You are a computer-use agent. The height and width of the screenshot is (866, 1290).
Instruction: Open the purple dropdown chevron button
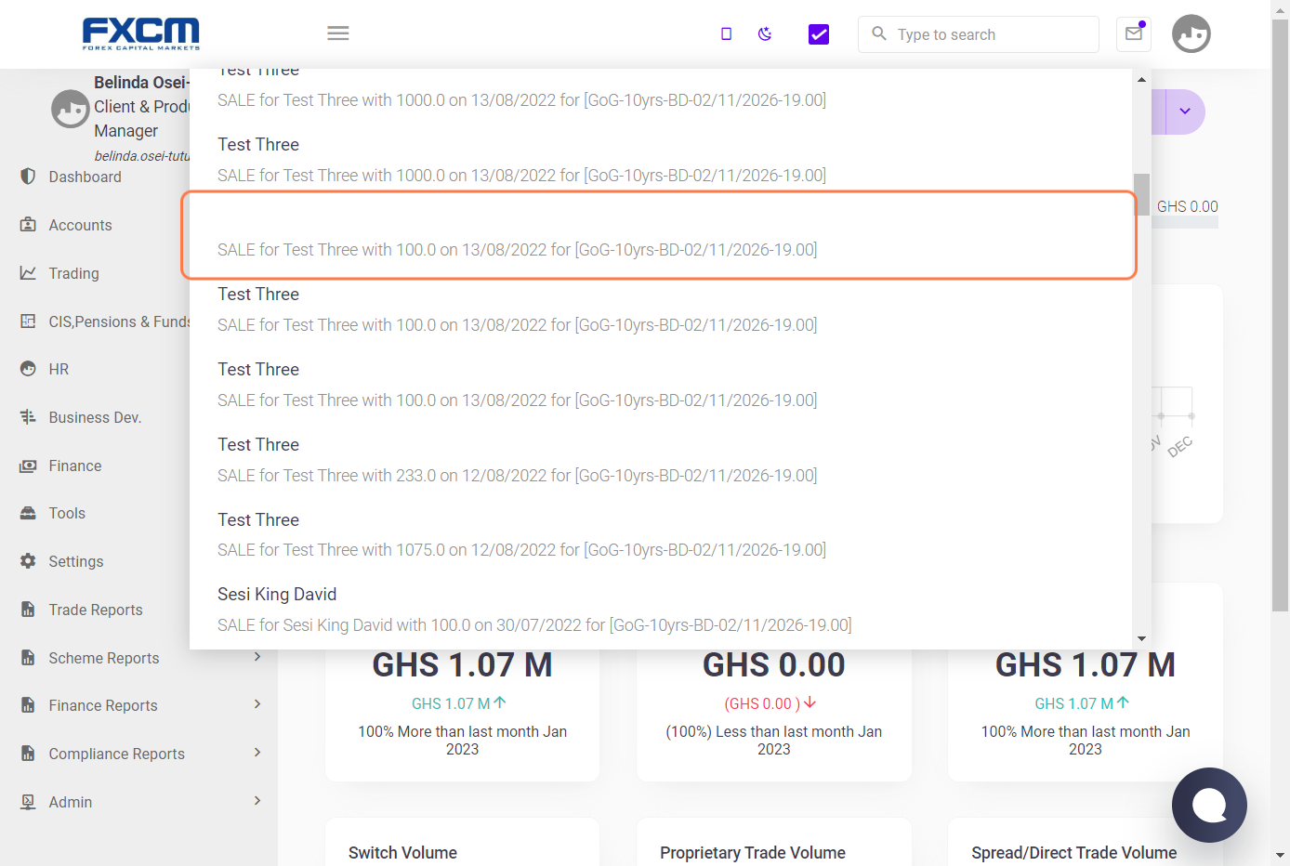coord(1185,112)
